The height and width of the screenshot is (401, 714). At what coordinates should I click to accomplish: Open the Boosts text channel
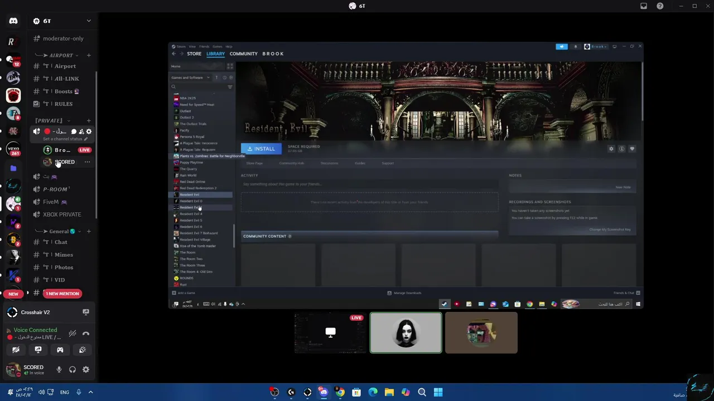62,91
